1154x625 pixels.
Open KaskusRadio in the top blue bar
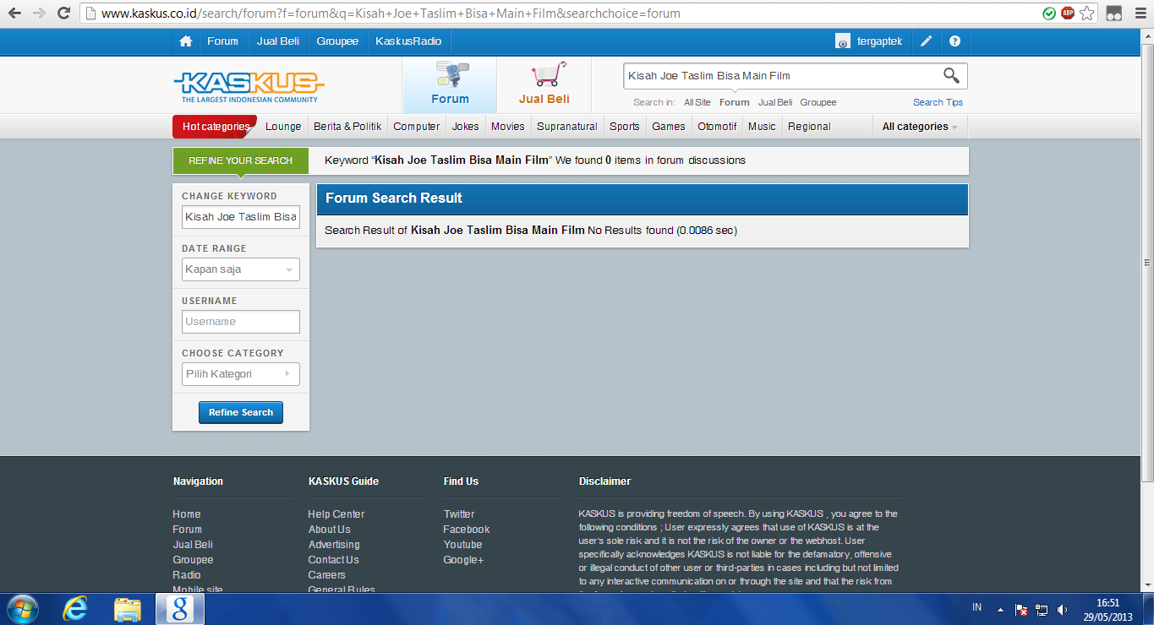pos(409,41)
